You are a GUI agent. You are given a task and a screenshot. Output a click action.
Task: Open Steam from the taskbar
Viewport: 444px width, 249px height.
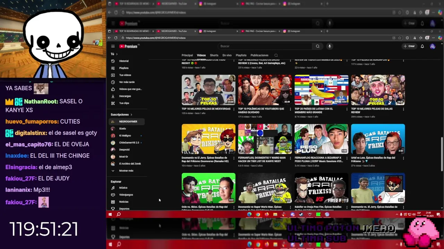click(301, 214)
